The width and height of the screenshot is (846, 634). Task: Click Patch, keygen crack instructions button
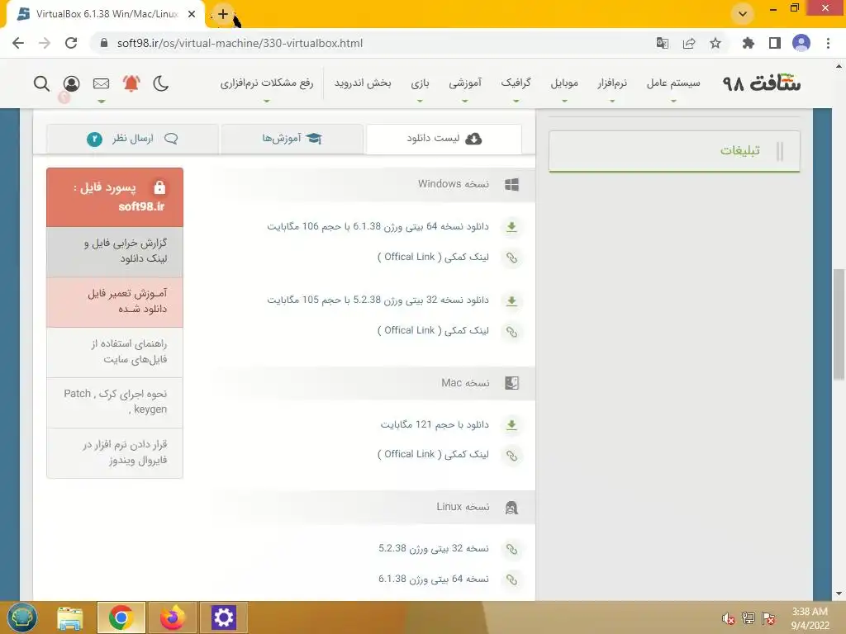115,402
